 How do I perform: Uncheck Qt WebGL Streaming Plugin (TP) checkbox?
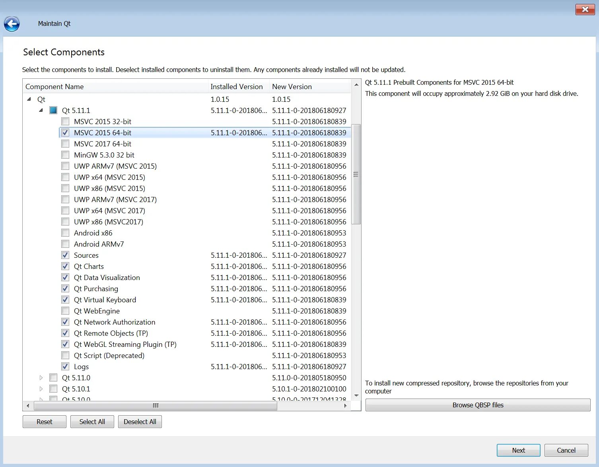(x=65, y=344)
